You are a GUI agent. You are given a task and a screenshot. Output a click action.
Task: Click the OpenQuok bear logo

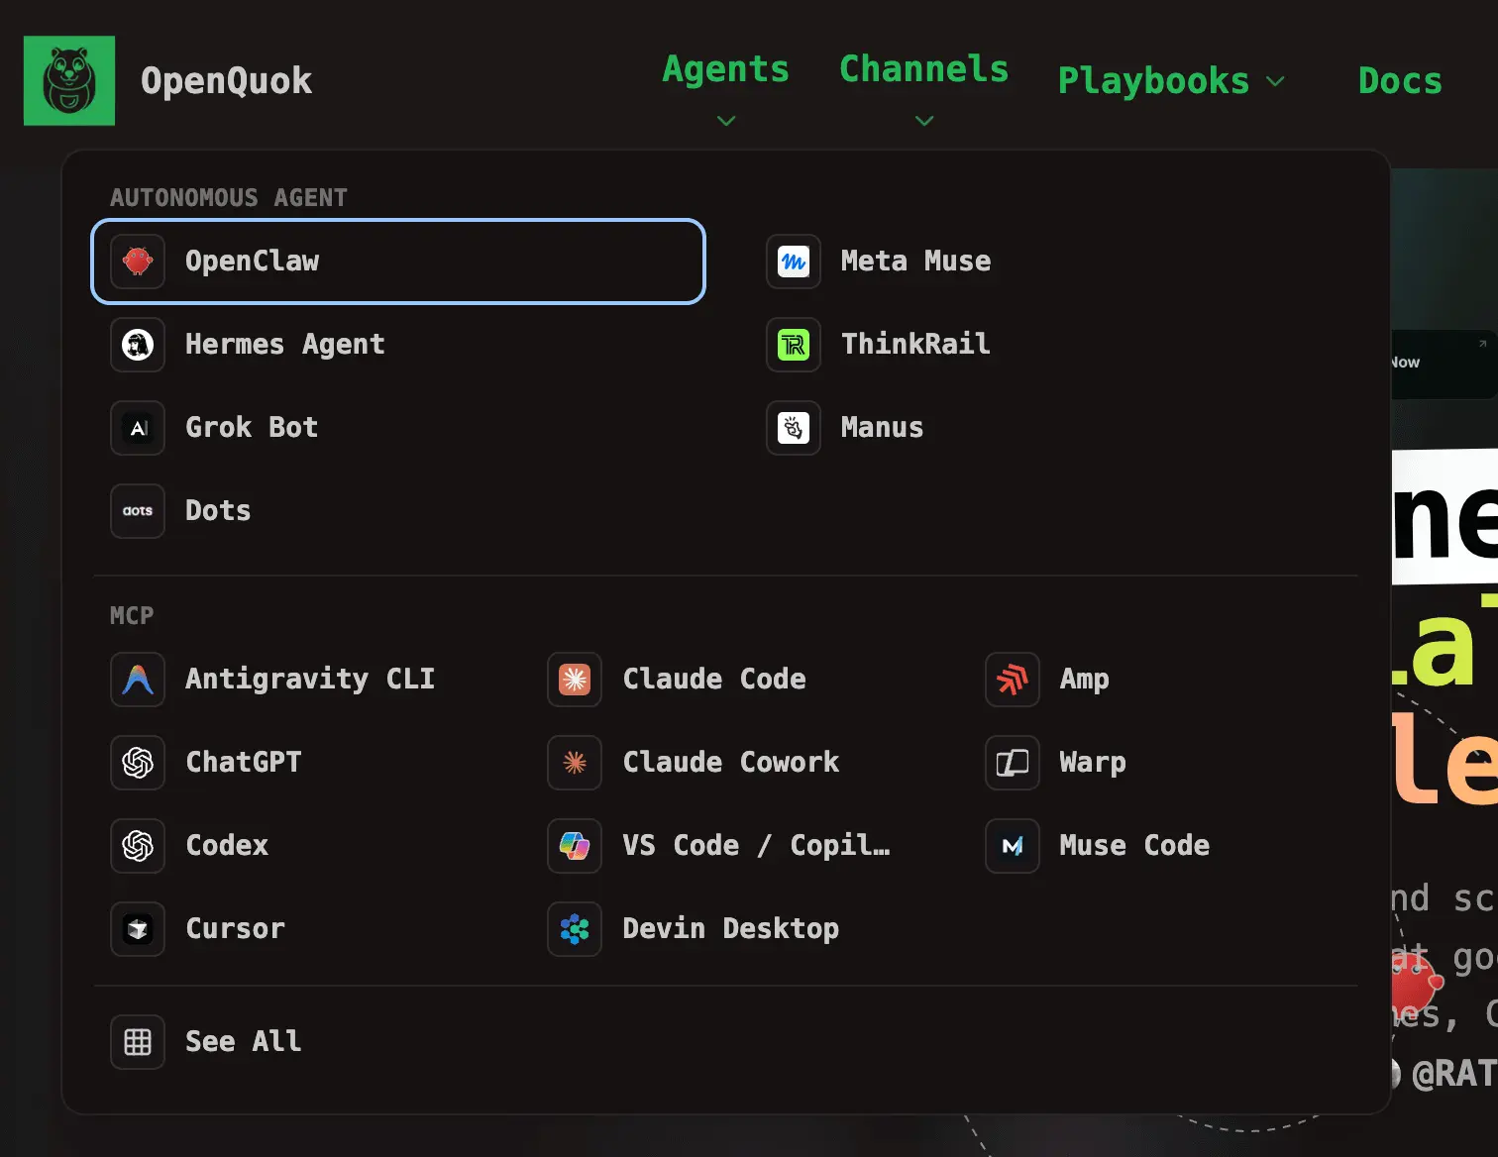[69, 80]
